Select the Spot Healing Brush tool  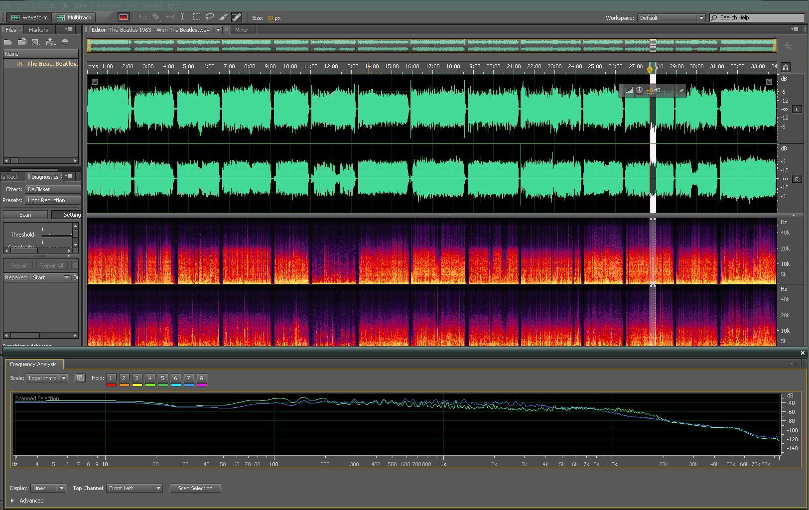click(237, 17)
